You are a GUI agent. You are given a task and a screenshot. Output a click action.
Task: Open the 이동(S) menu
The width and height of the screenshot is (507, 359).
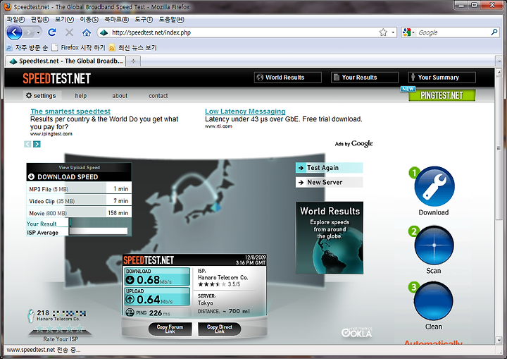coord(89,20)
